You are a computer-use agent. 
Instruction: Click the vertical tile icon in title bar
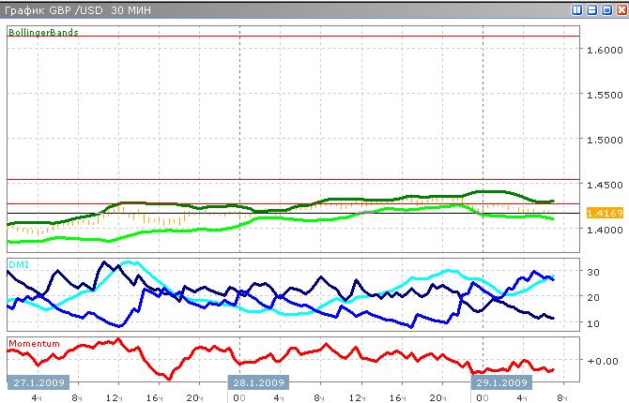click(x=578, y=10)
